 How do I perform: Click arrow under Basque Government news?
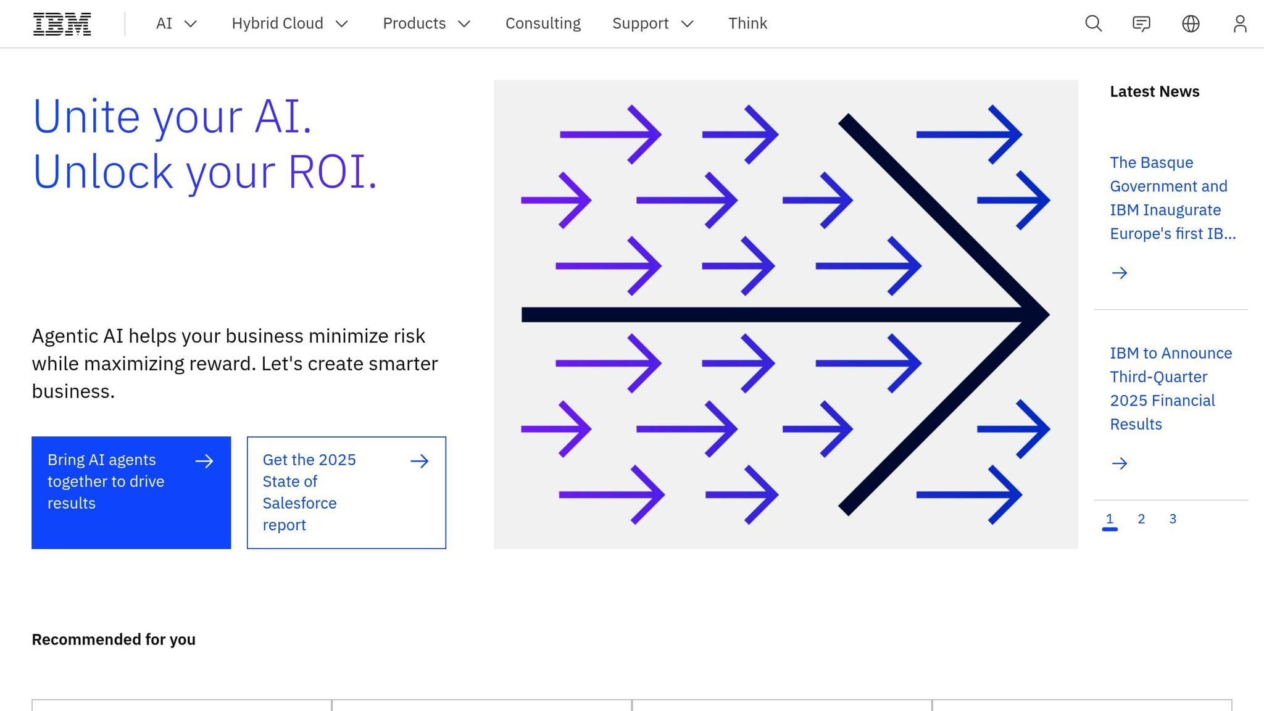pos(1119,273)
